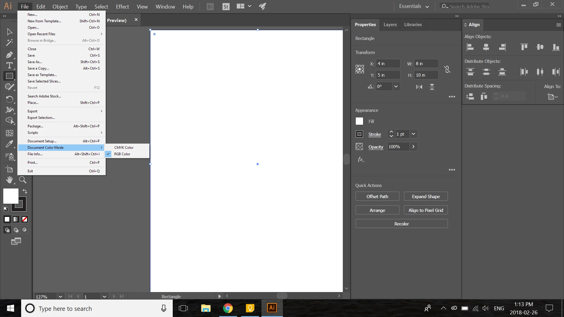Select the Eyedropper tool
The height and width of the screenshot is (317, 564).
9,144
